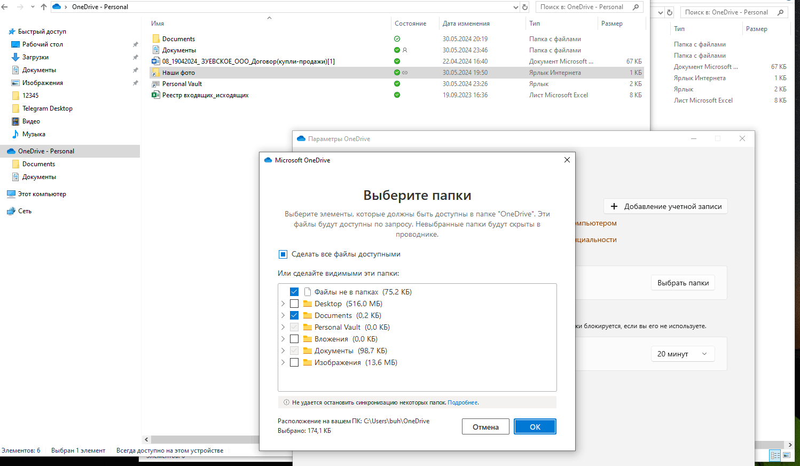Check the Изображения folder checkbox
Viewport: 800px width, 466px height.
point(294,362)
